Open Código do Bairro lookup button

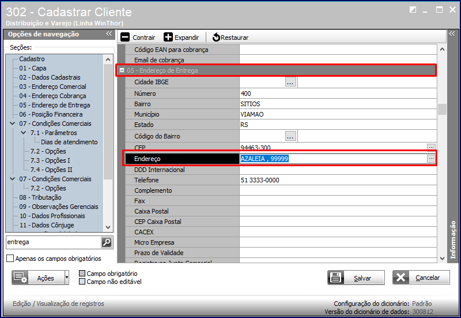tap(290, 136)
